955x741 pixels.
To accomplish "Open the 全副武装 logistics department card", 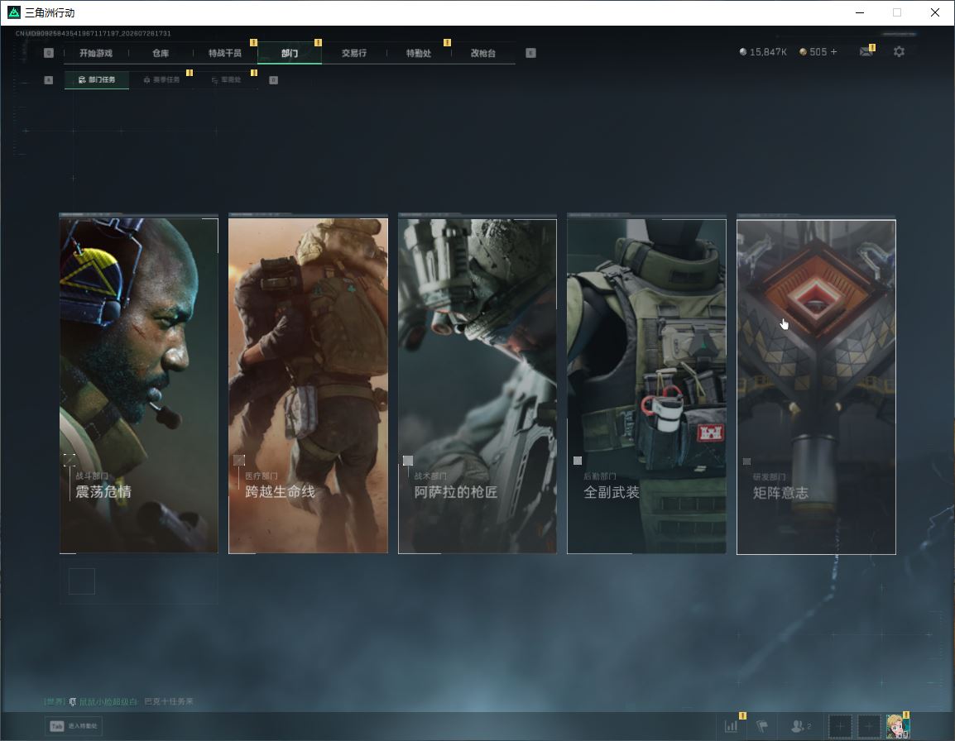I will (647, 385).
